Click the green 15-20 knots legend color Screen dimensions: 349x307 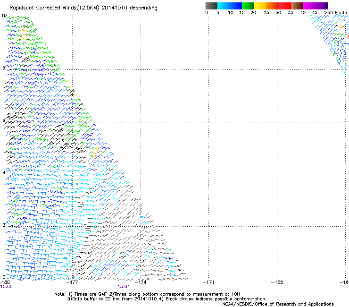click(248, 6)
